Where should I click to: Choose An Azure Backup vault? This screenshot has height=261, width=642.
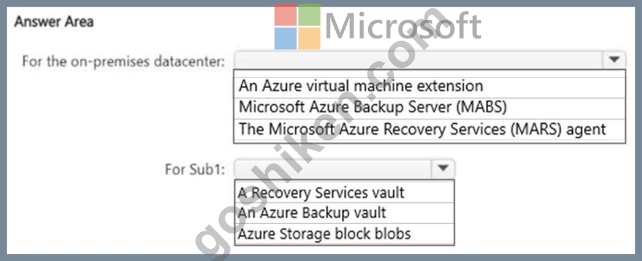pyautogui.click(x=344, y=213)
